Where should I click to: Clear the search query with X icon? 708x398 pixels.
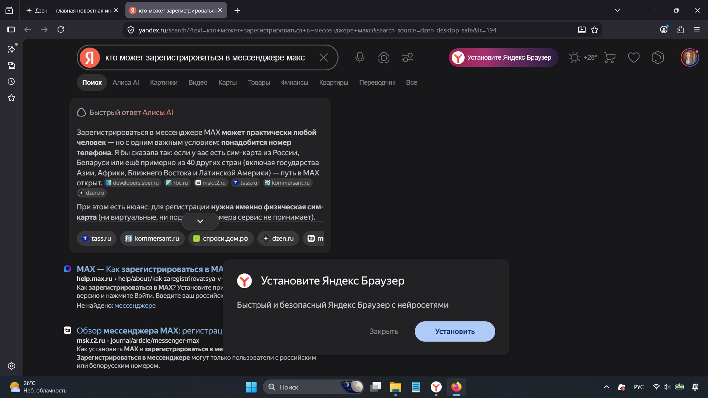(x=324, y=57)
